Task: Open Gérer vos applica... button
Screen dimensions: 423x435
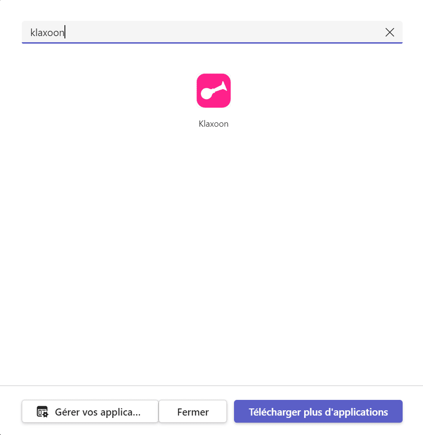Action: click(90, 411)
